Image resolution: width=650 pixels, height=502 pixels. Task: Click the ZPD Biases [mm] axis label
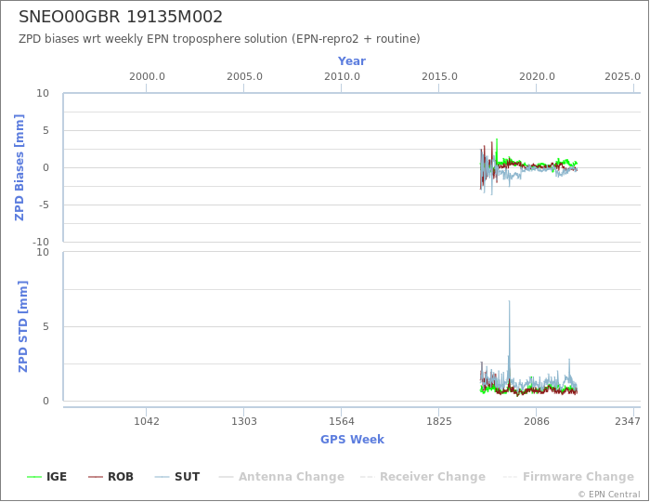click(x=19, y=167)
